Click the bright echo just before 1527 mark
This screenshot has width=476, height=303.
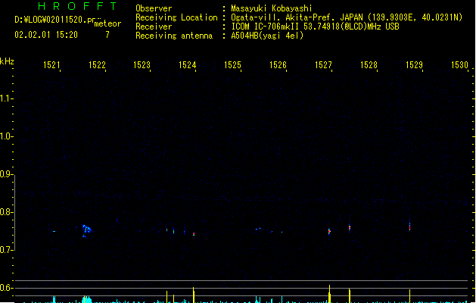coord(329,232)
